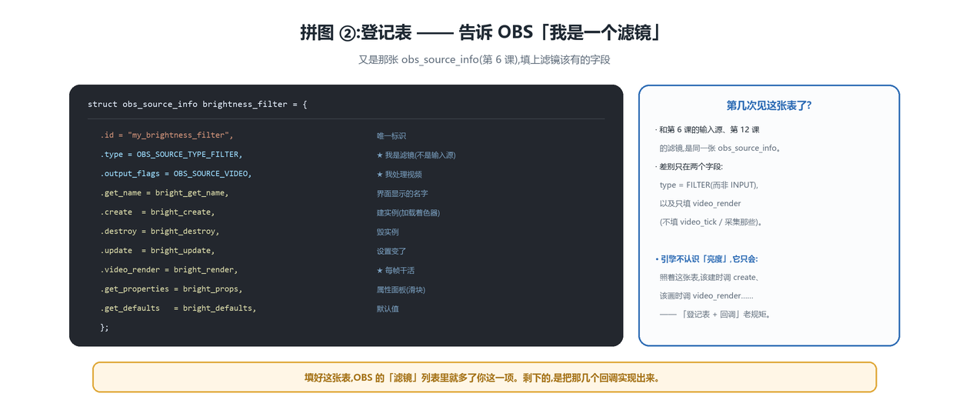Click the comment 毁实例

click(x=388, y=232)
